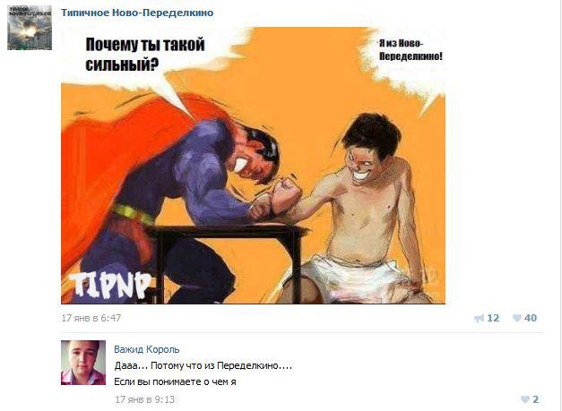This screenshot has width=562, height=411.
Task: Click the post like count 40
Action: (531, 318)
